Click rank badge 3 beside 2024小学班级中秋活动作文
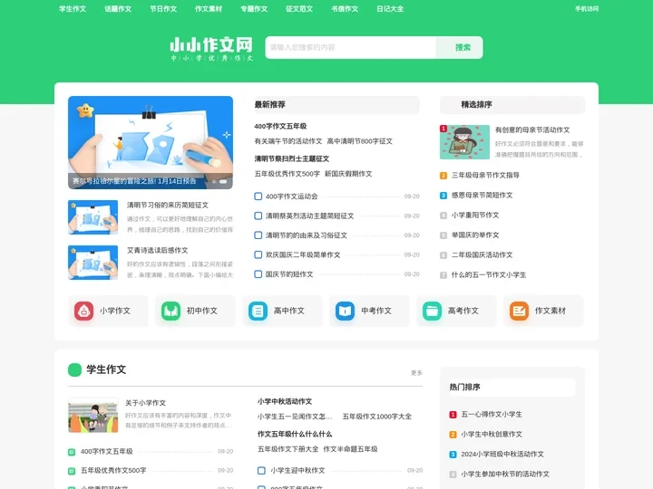Screen dimensions: 653x489 point(453,455)
